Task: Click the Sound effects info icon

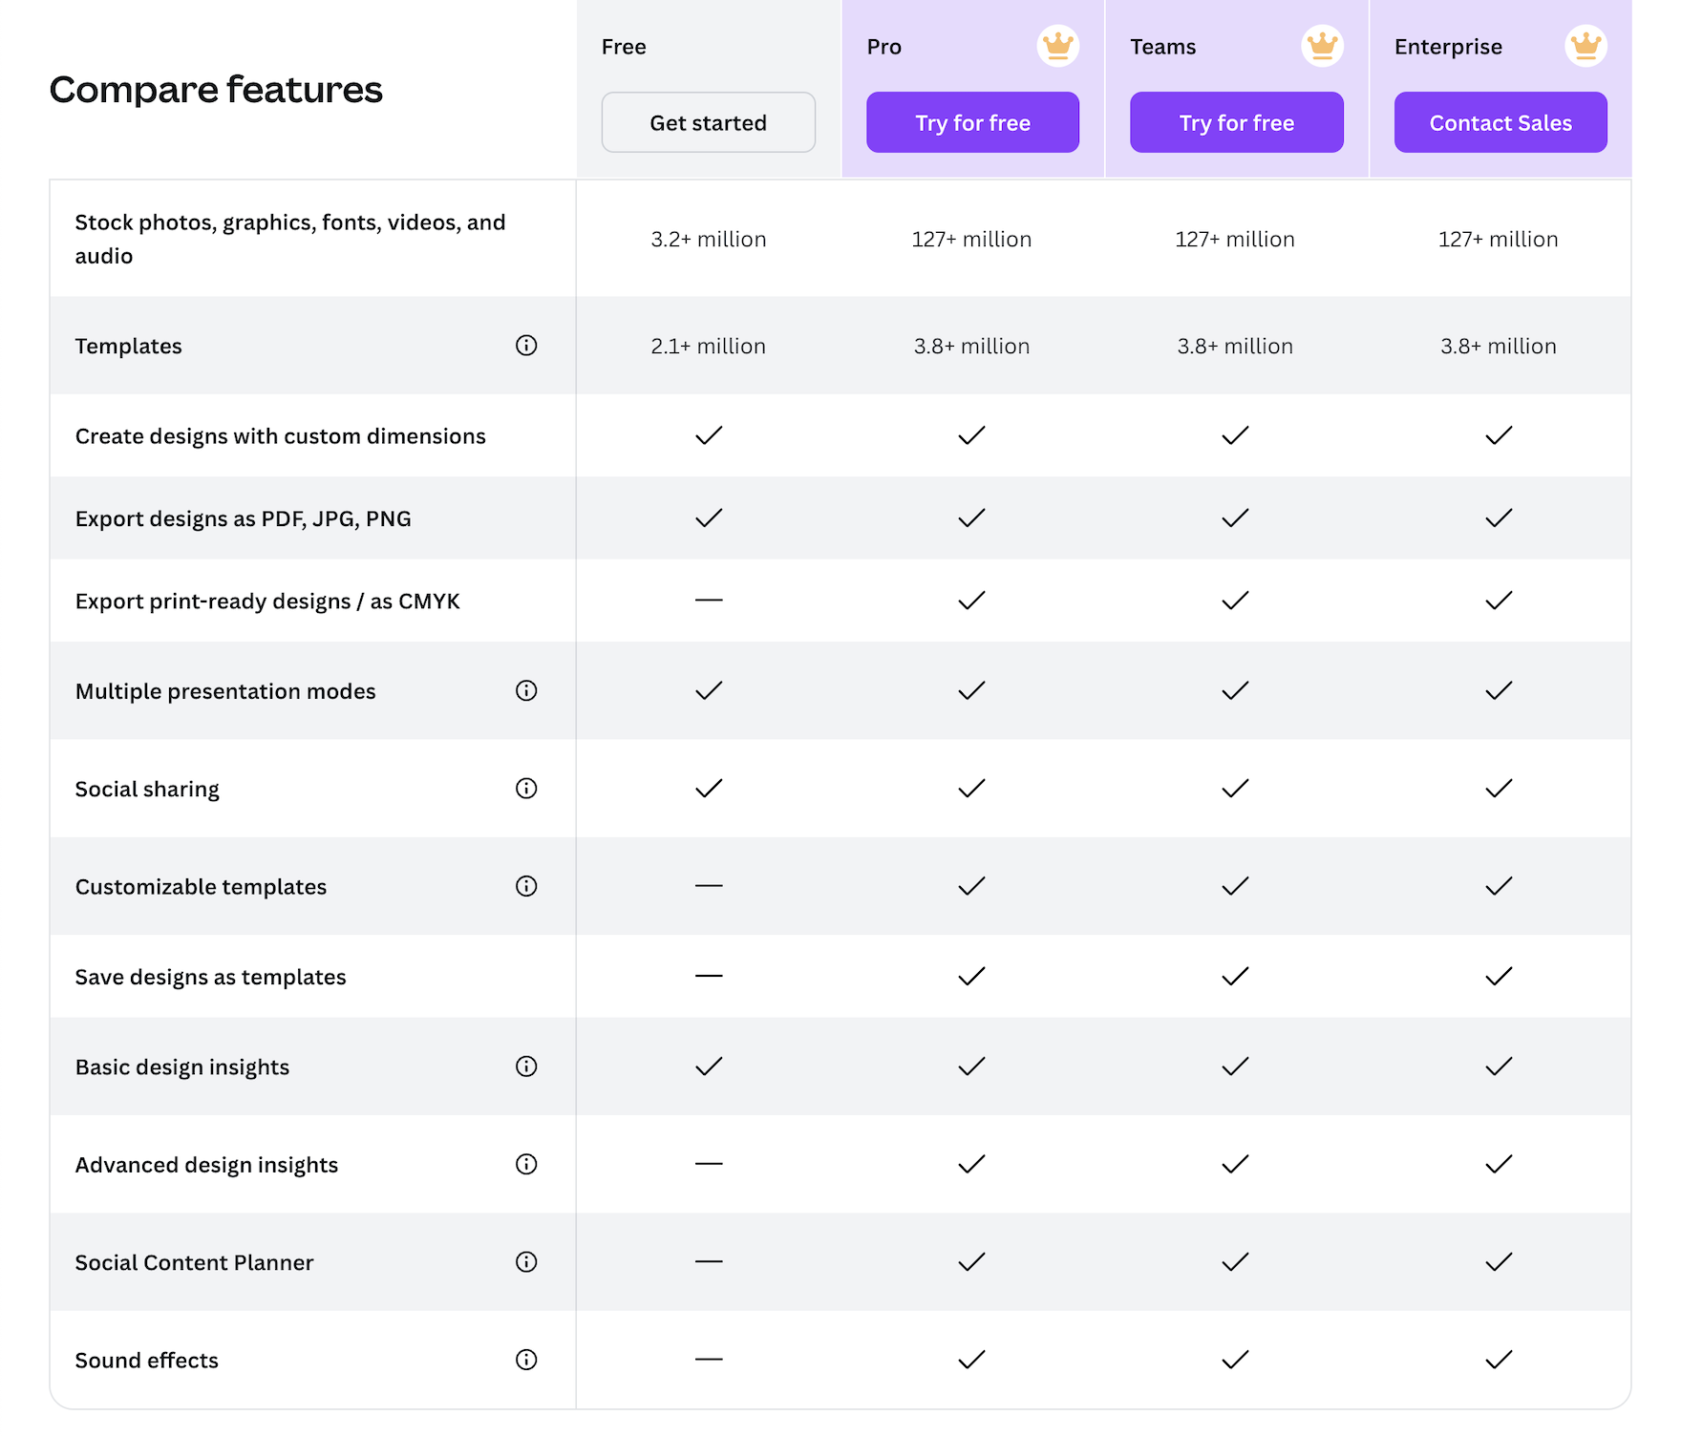Action: click(x=526, y=1360)
